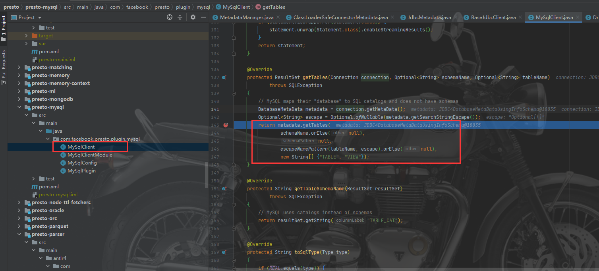Collapse the code fold marker at line 134
This screenshot has height=271, width=599.
coord(234,54)
